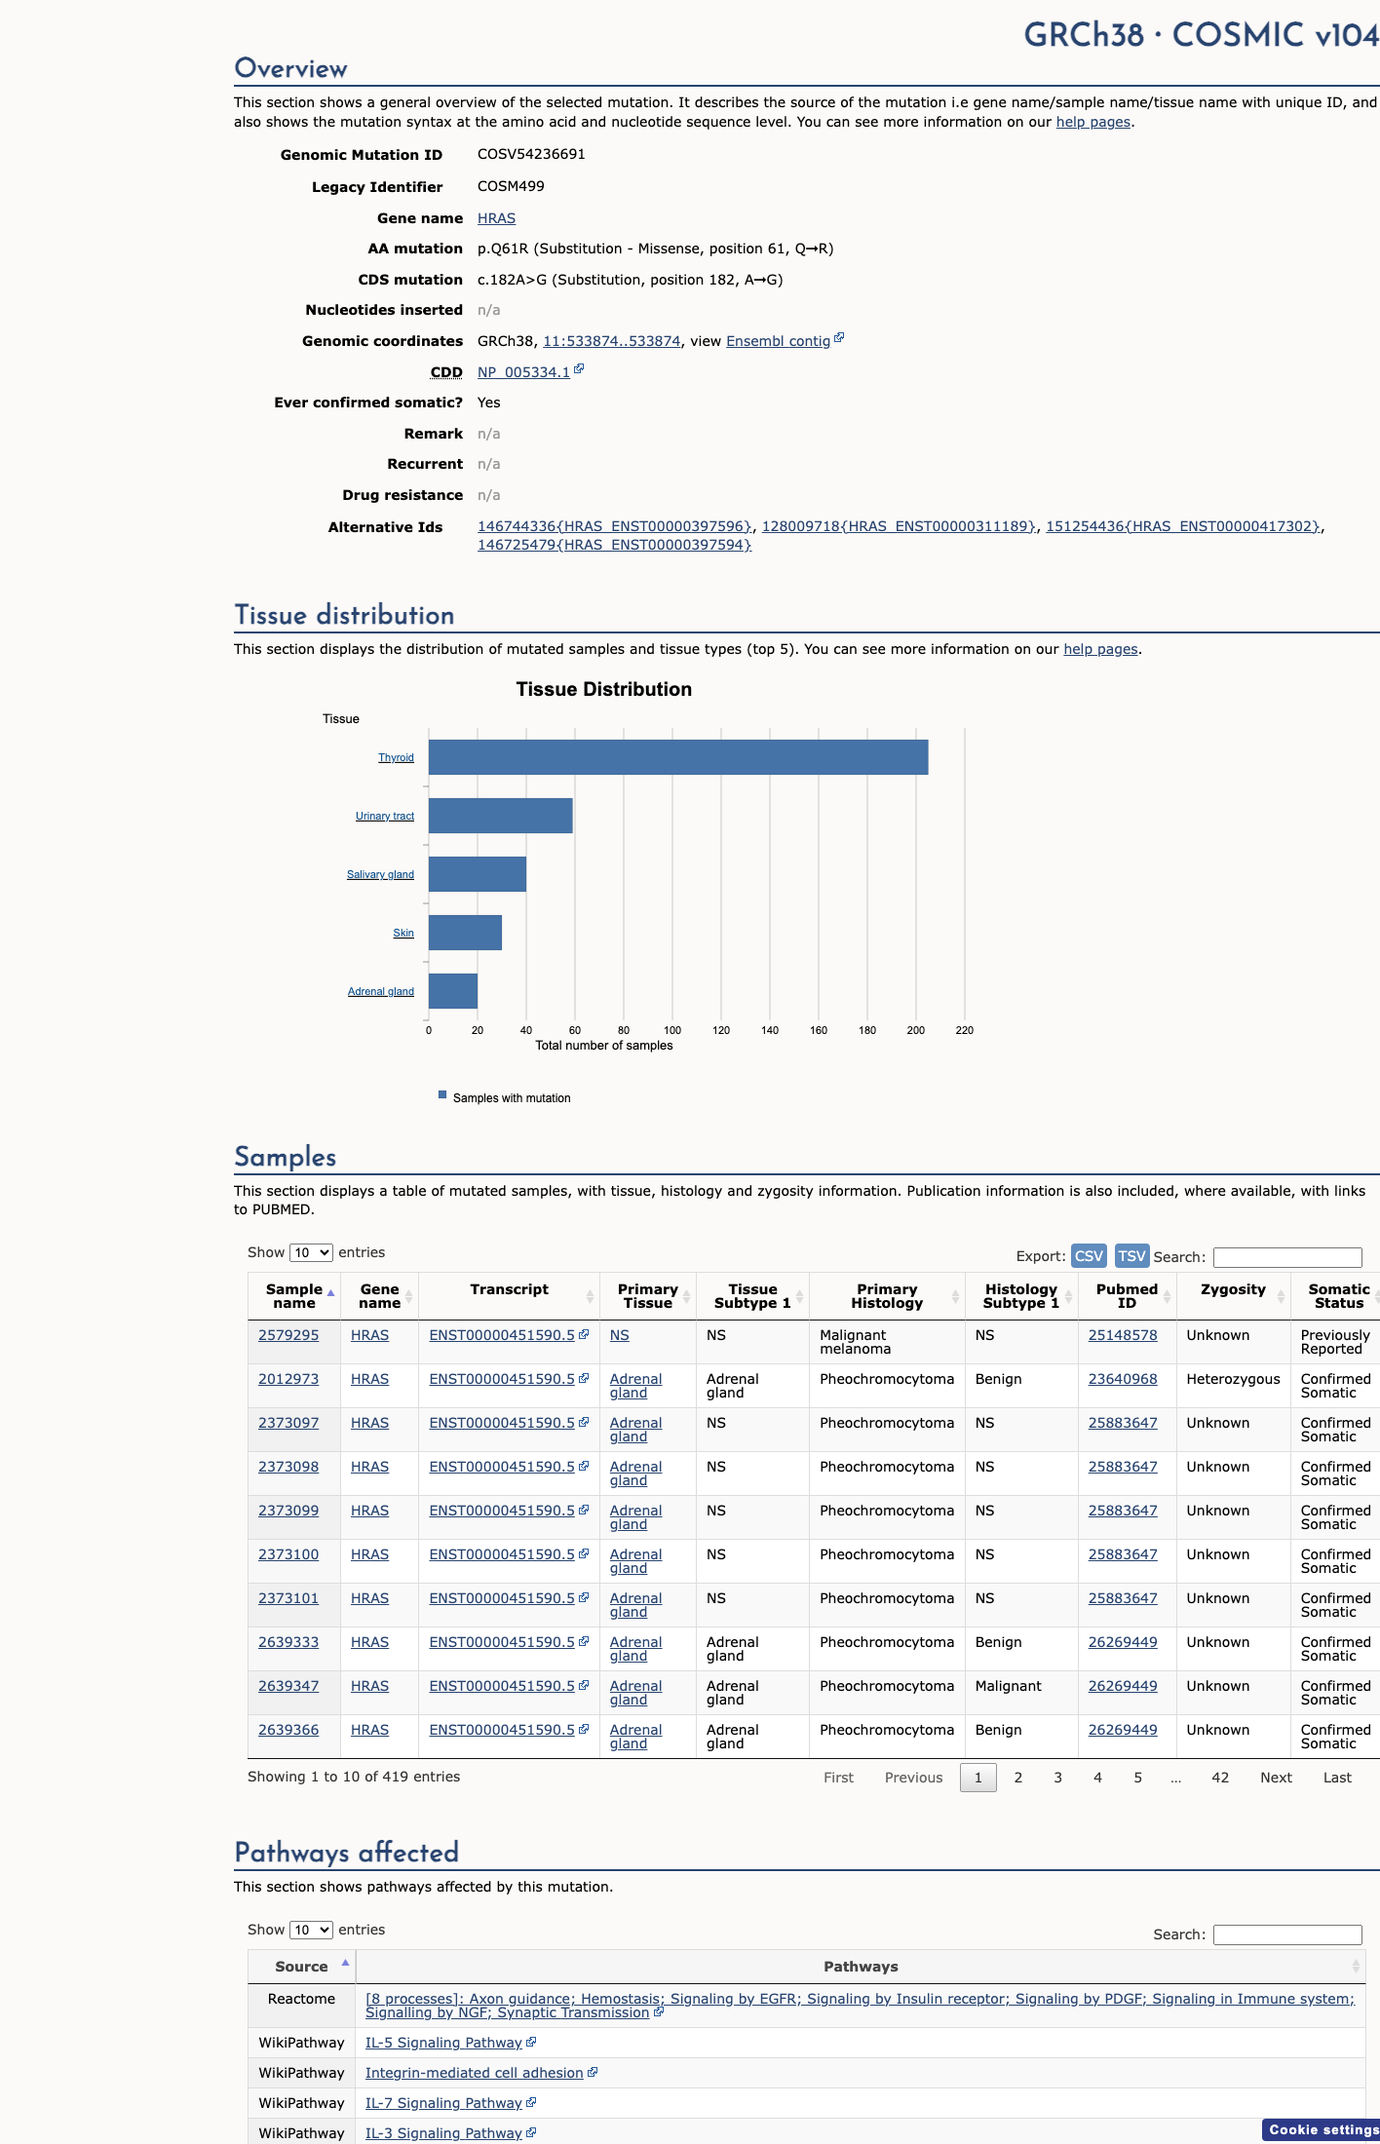Image resolution: width=1380 pixels, height=2144 pixels.
Task: Go to page 2 of samples table
Action: pyautogui.click(x=1018, y=1778)
